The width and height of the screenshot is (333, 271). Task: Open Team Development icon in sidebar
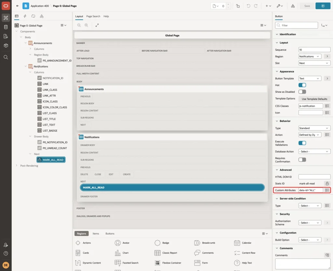[x=6, y=36]
